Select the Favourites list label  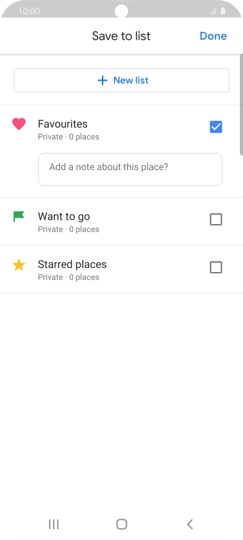63,124
